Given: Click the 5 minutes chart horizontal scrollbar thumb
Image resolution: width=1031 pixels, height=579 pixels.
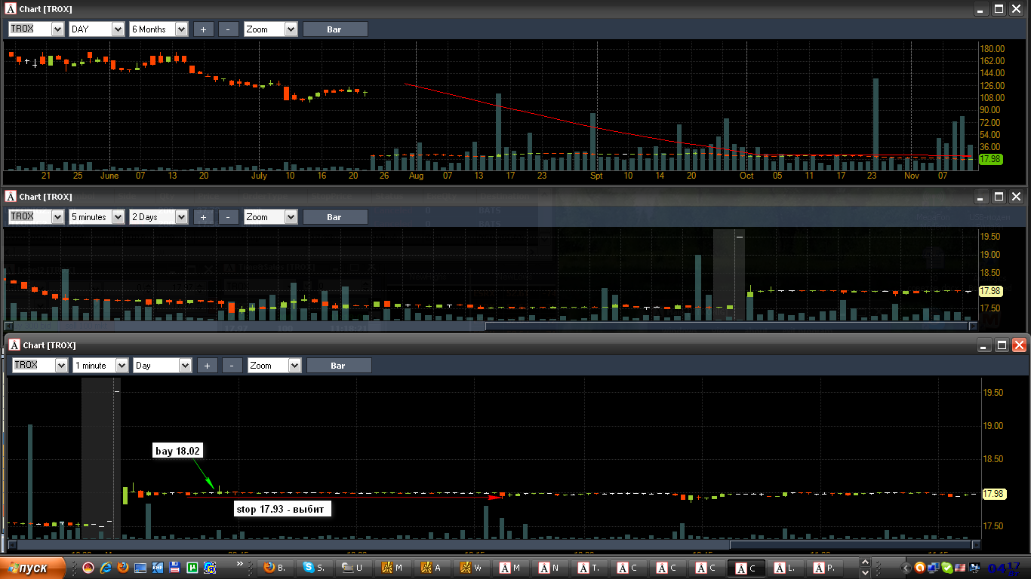Looking at the screenshot, I should [x=725, y=326].
